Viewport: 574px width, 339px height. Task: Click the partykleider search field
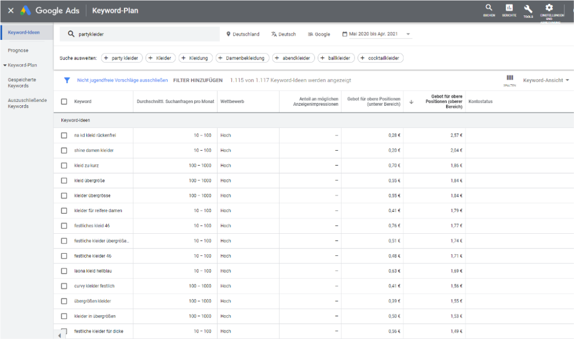pyautogui.click(x=140, y=34)
